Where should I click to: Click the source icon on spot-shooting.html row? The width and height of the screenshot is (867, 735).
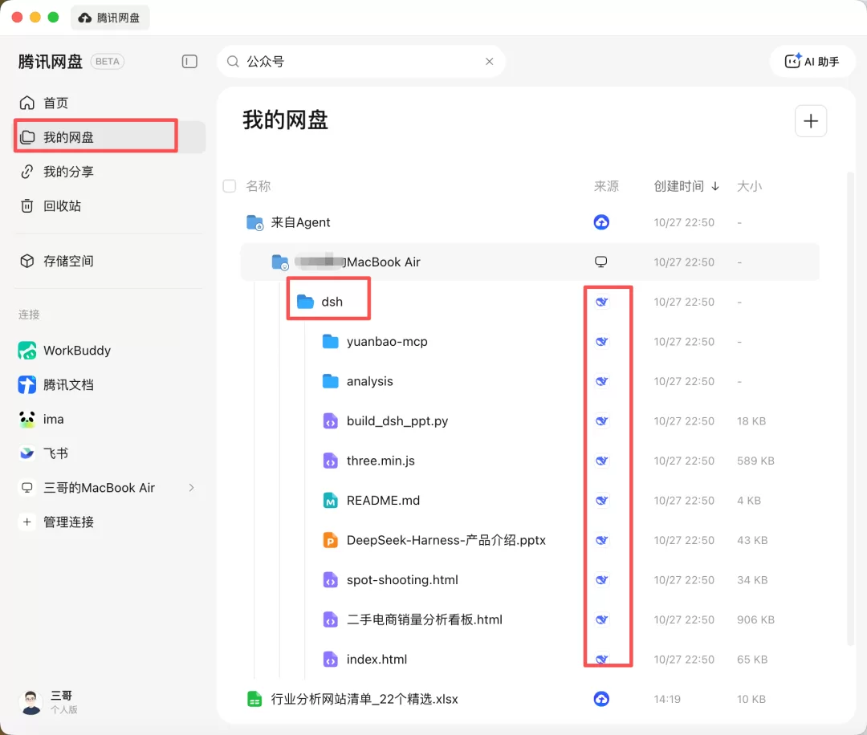tap(601, 580)
